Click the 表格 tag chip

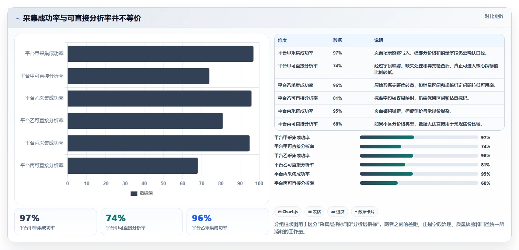(x=314, y=212)
